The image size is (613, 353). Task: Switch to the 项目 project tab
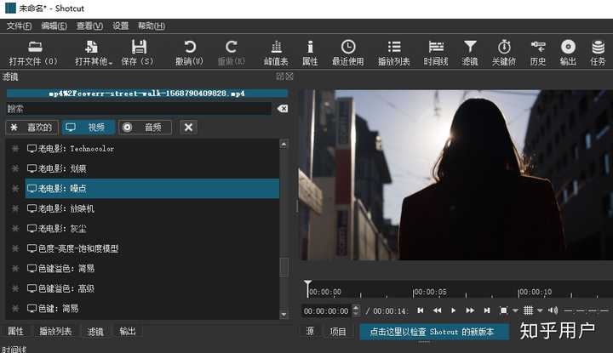[338, 332]
